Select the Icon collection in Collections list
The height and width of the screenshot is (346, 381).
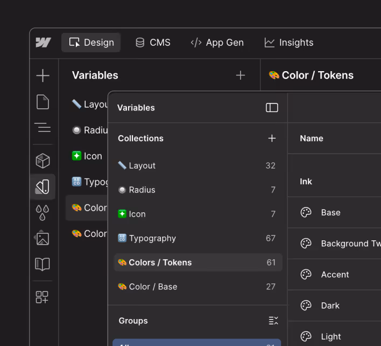[x=198, y=214]
